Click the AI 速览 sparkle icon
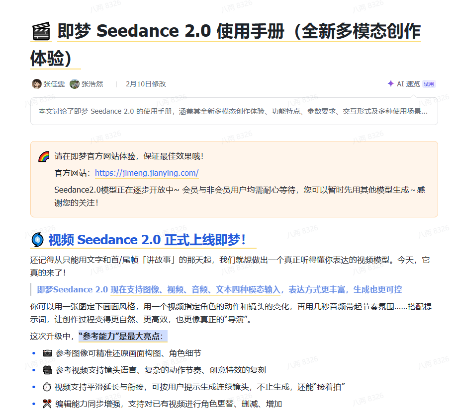This screenshot has height=411, width=455. point(390,84)
